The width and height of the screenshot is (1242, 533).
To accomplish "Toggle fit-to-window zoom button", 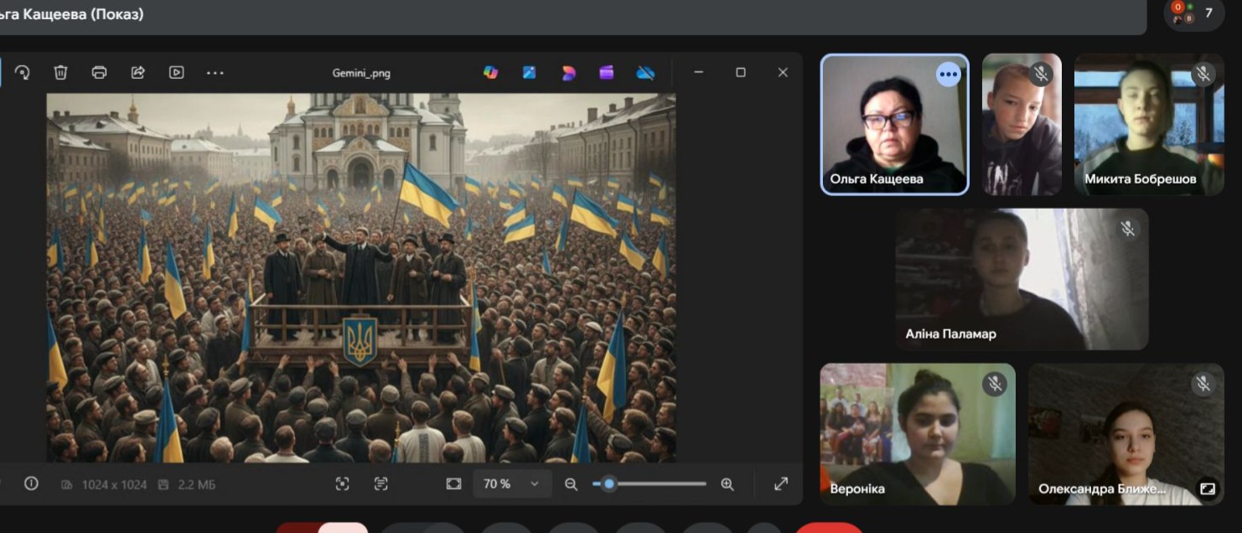I will (x=453, y=484).
